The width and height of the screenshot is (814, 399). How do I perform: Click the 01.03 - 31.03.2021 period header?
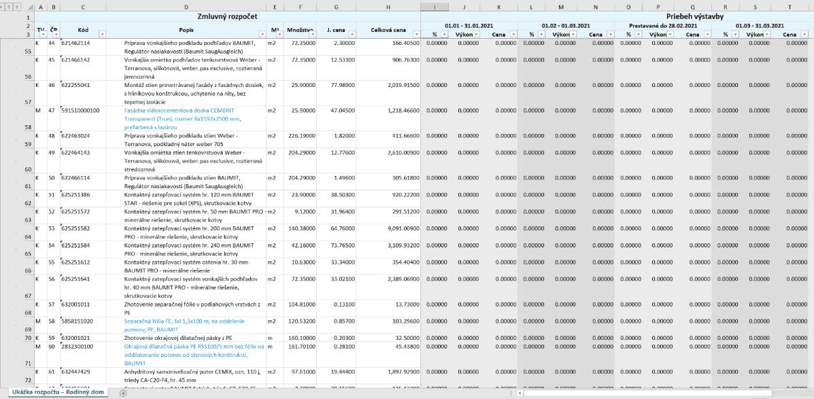click(760, 25)
